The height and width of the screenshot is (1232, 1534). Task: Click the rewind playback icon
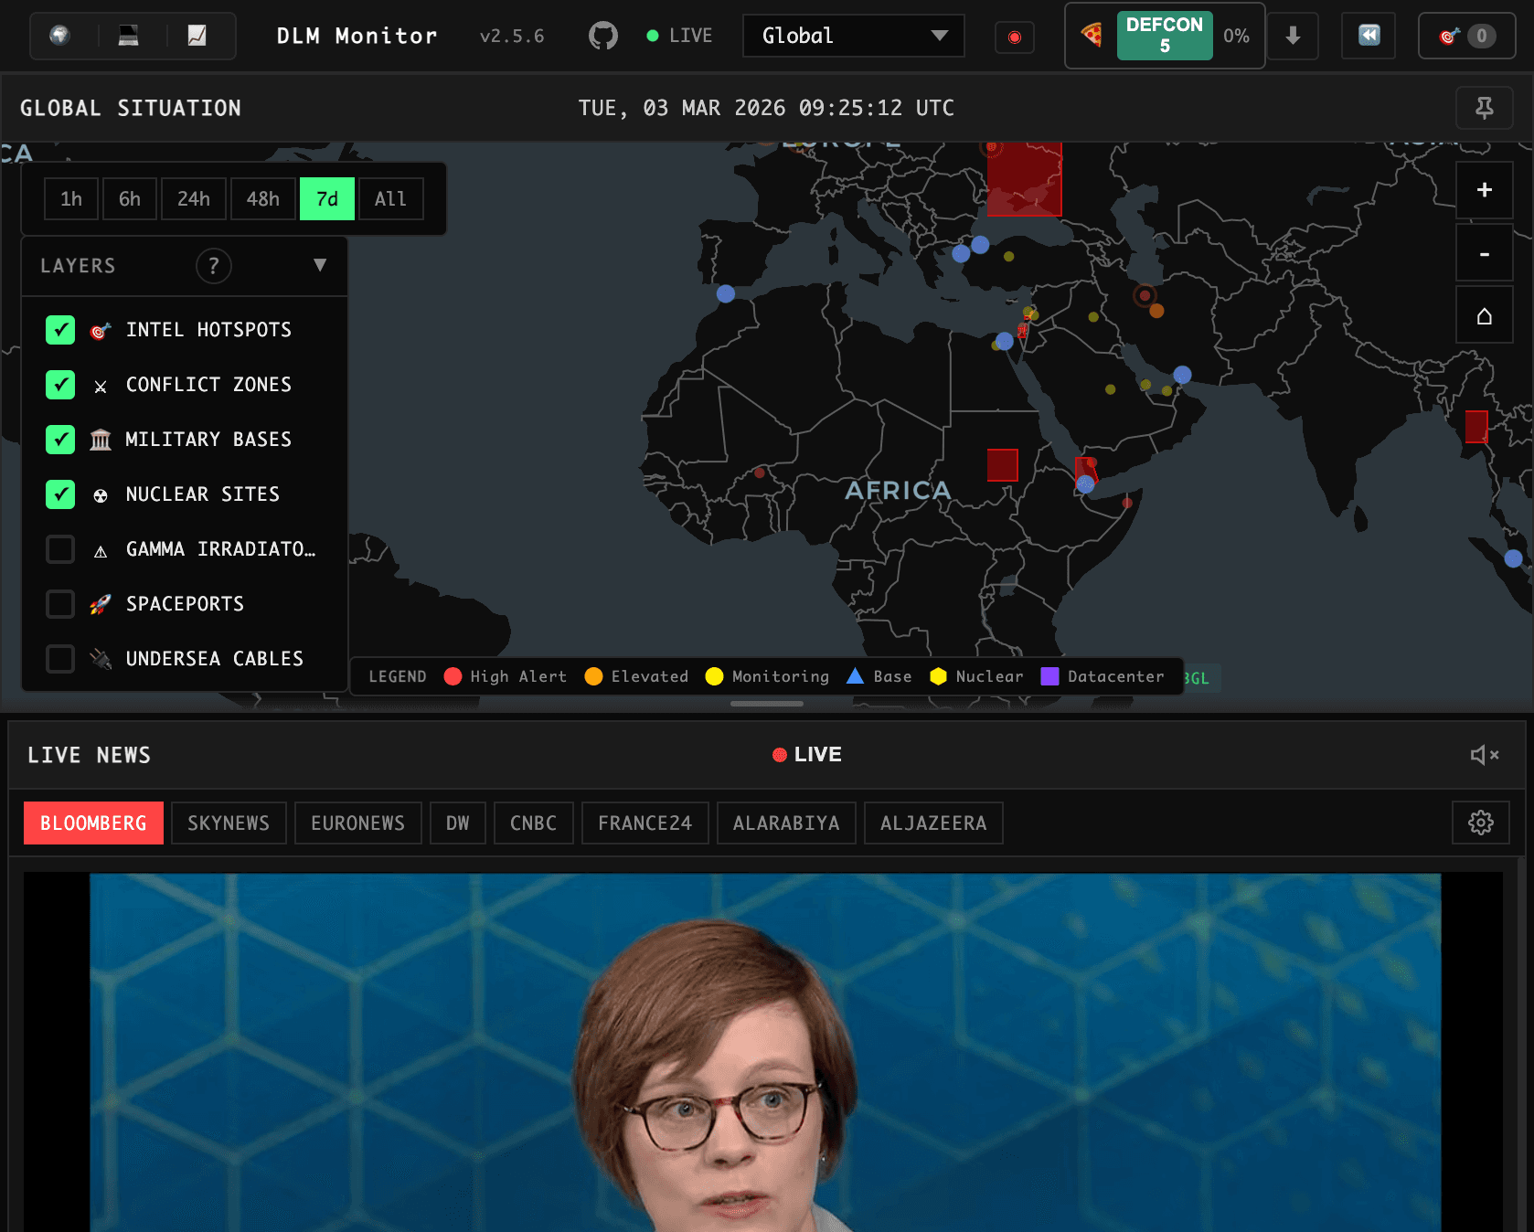pos(1369,36)
